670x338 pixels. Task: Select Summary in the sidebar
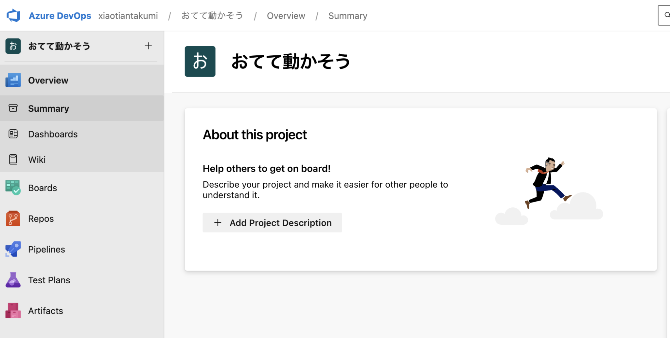click(82, 108)
